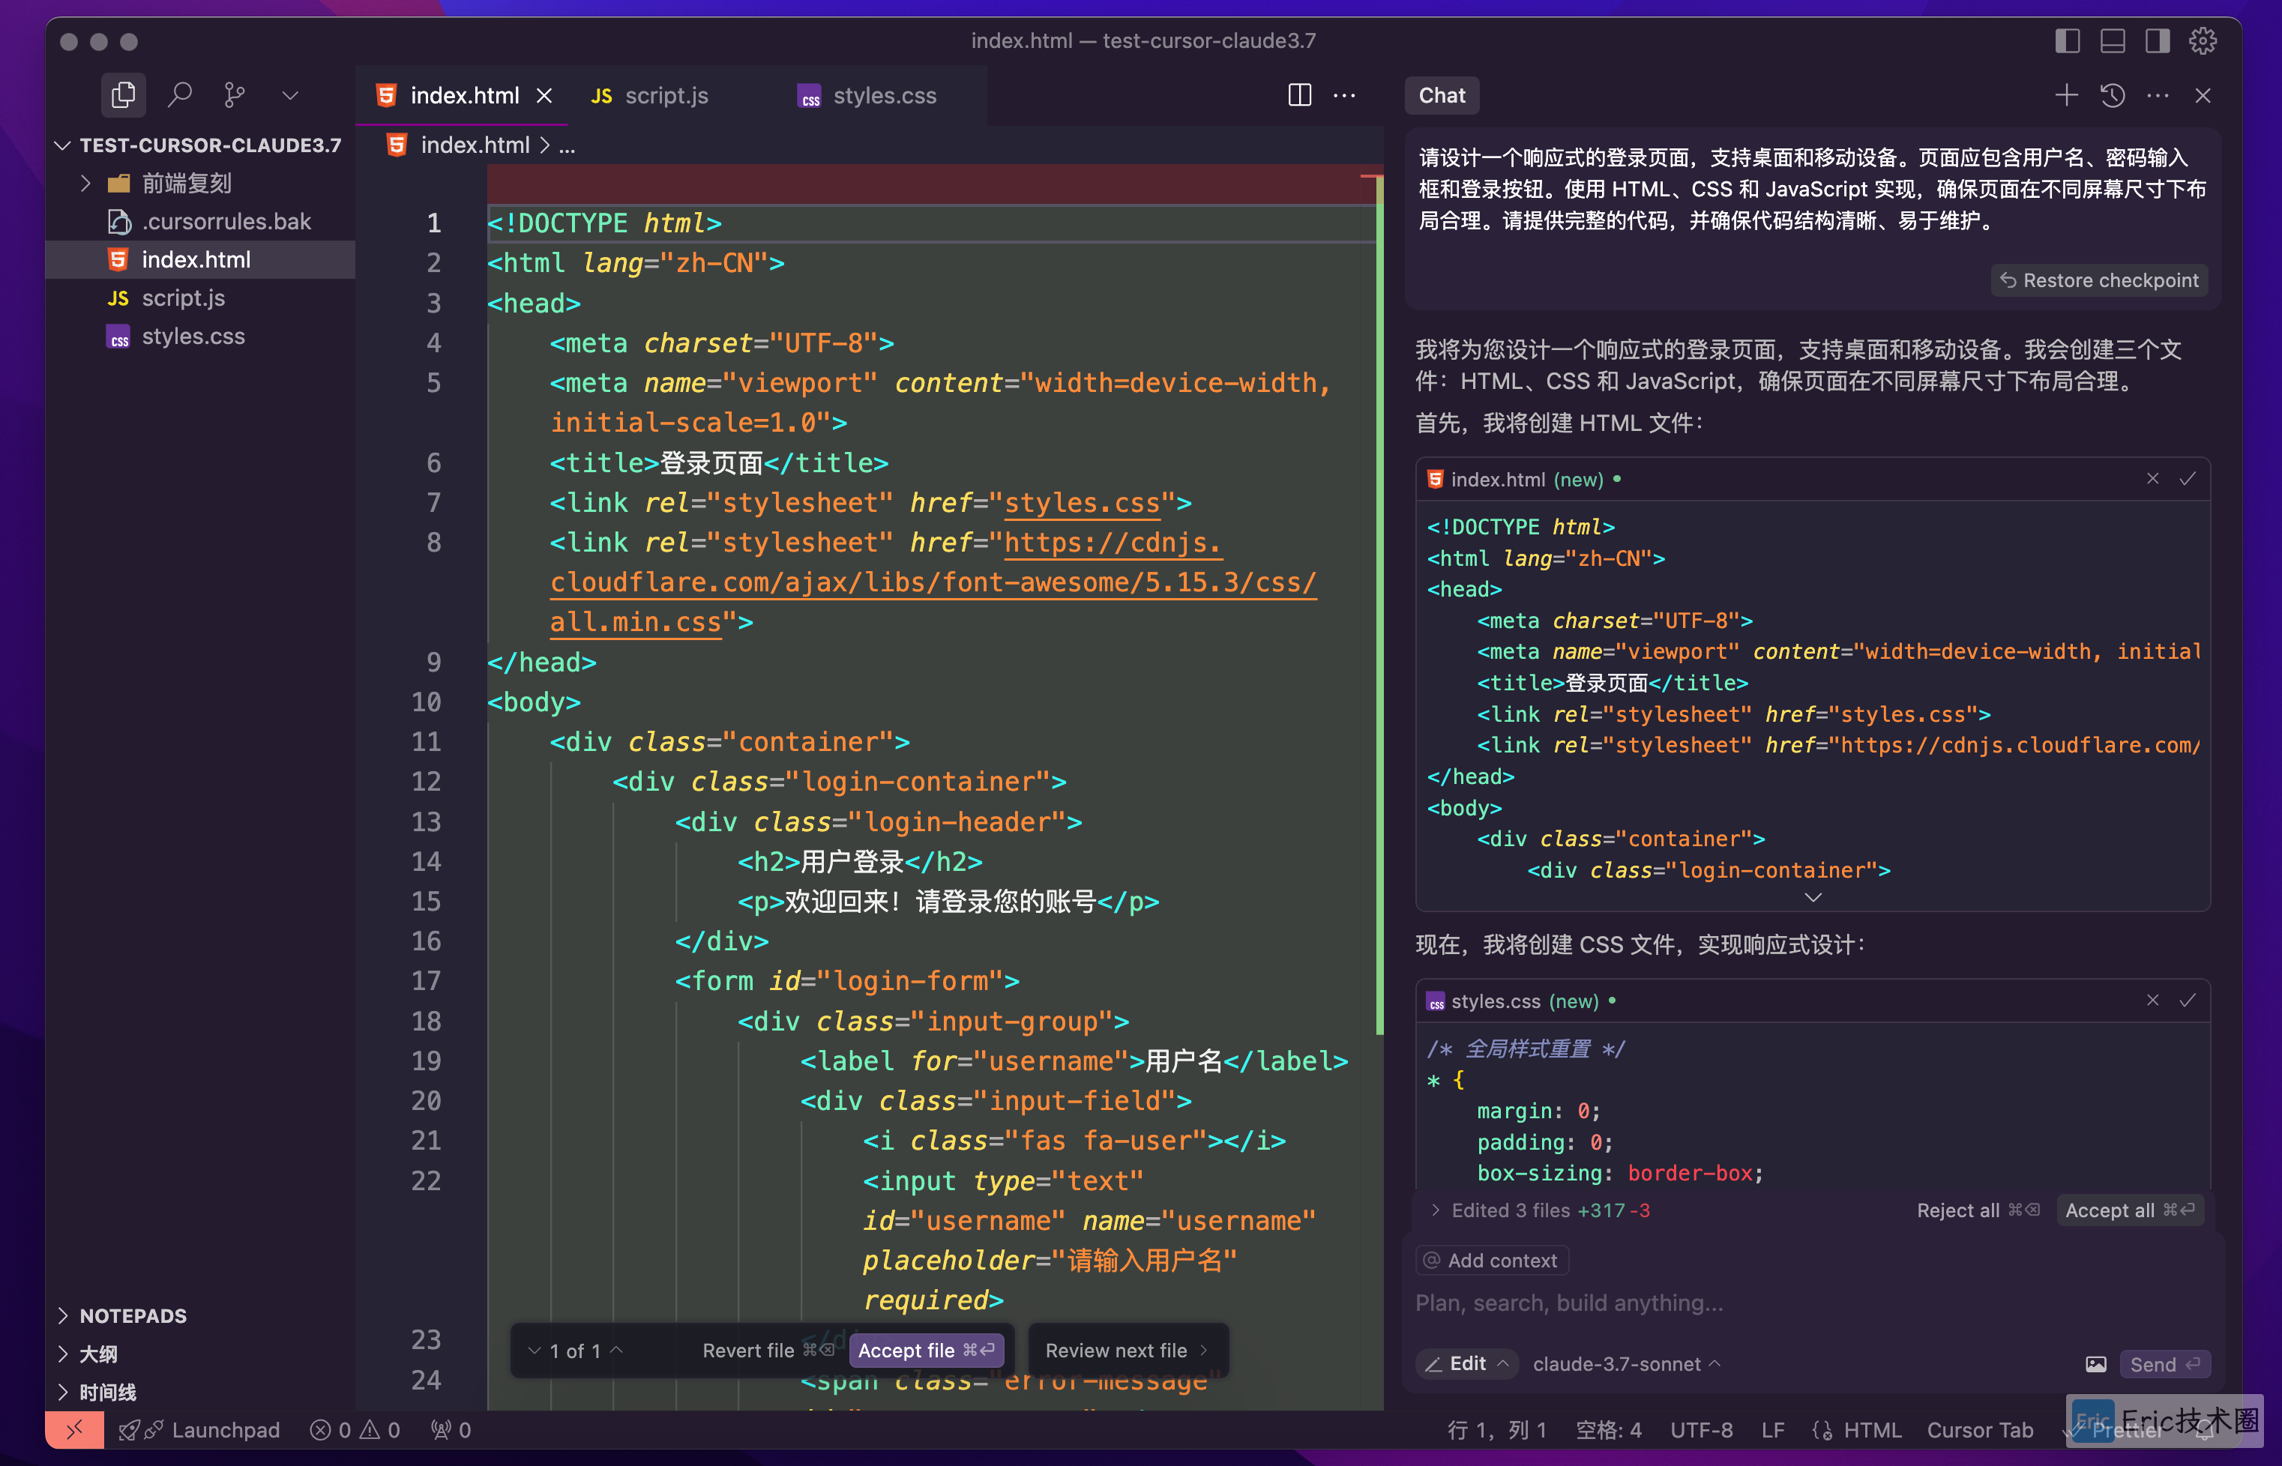Expand the NOTEPADS section
Image resolution: width=2282 pixels, height=1466 pixels.
pos(200,1315)
